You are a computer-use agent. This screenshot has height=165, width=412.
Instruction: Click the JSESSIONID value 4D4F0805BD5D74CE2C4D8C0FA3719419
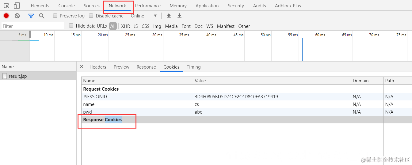[x=236, y=96]
